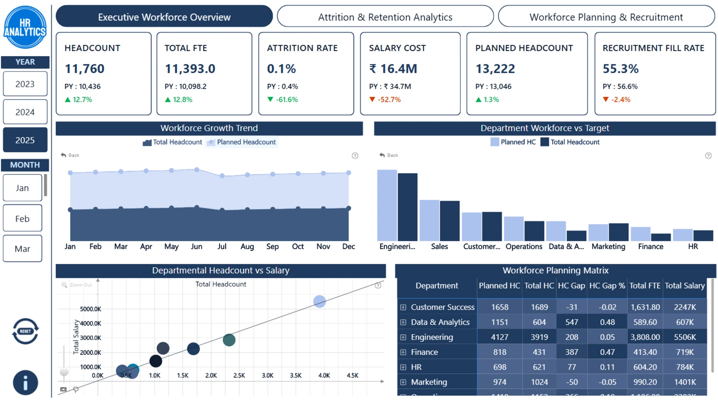Click the scatter chart zoom slider handle
The image size is (718, 404).
[64, 371]
